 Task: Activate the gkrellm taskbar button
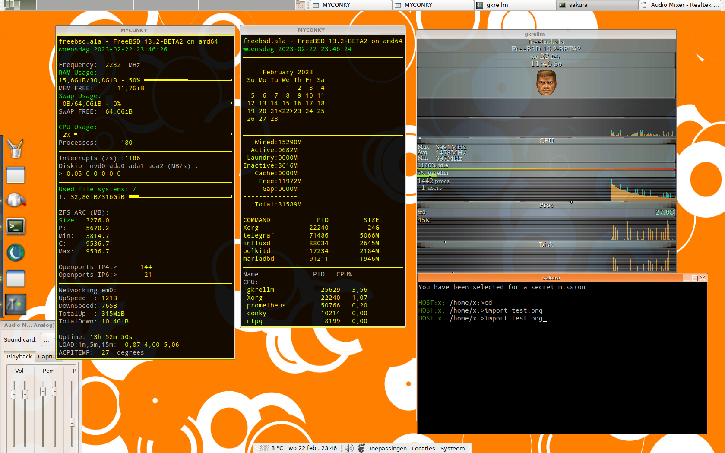click(515, 5)
